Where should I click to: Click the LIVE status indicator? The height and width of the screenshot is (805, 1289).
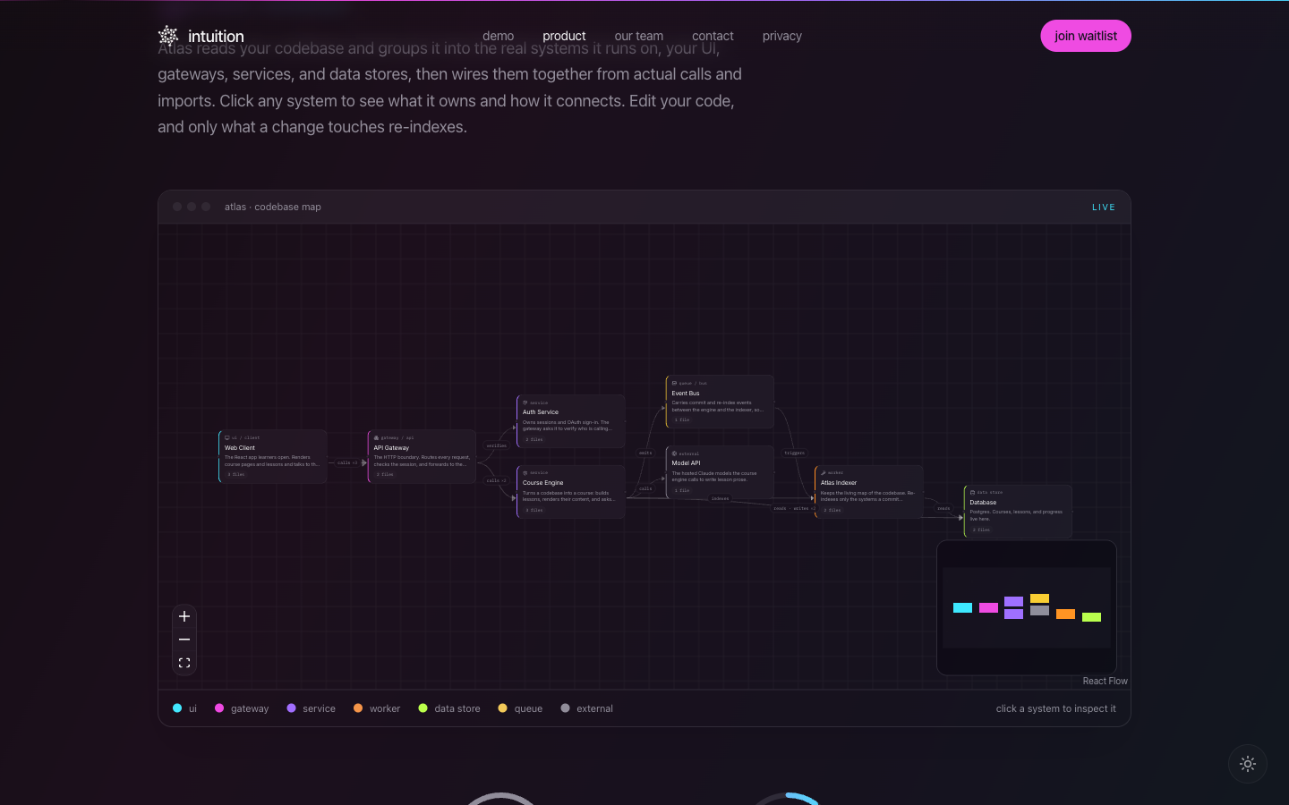coord(1104,208)
